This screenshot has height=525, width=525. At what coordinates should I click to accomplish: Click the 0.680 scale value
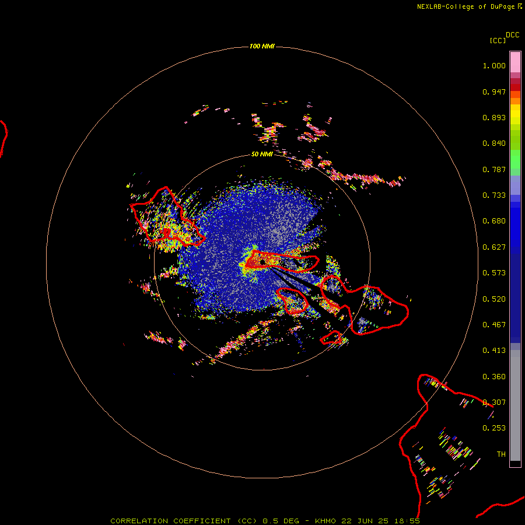[x=494, y=221]
